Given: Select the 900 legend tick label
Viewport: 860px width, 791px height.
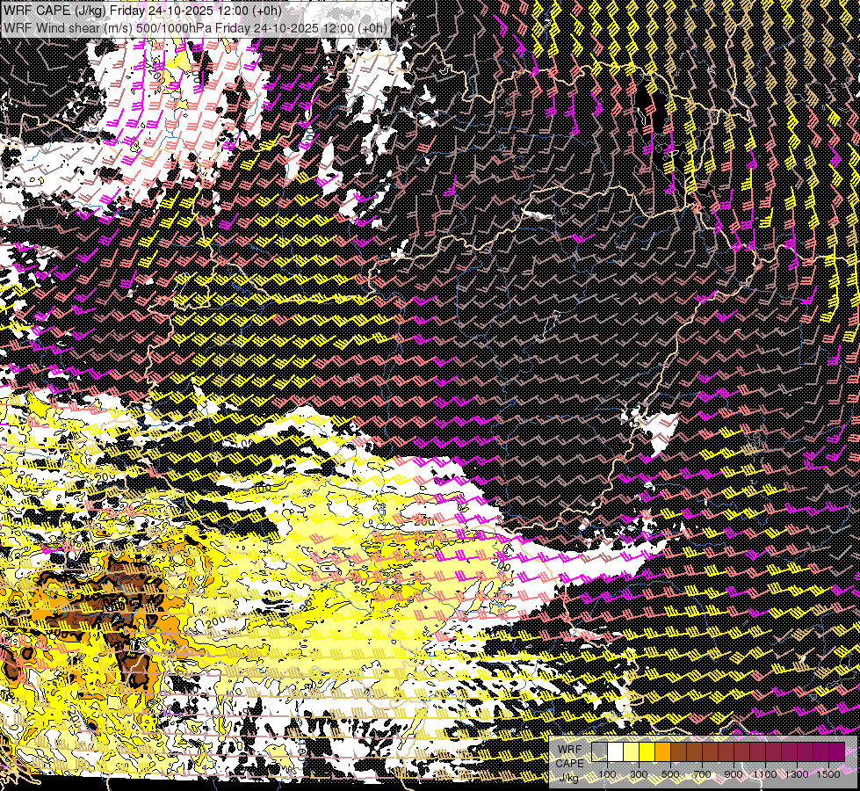Looking at the screenshot, I should point(734,774).
